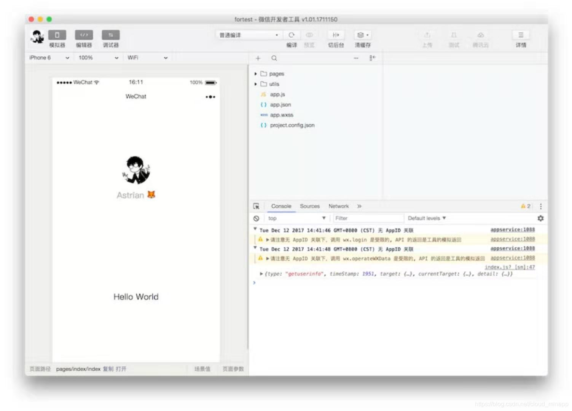Open the clear cache (清缓存) dropdown

point(363,35)
